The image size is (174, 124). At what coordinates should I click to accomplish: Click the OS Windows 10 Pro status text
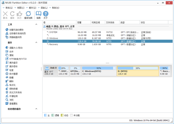pos(149,120)
